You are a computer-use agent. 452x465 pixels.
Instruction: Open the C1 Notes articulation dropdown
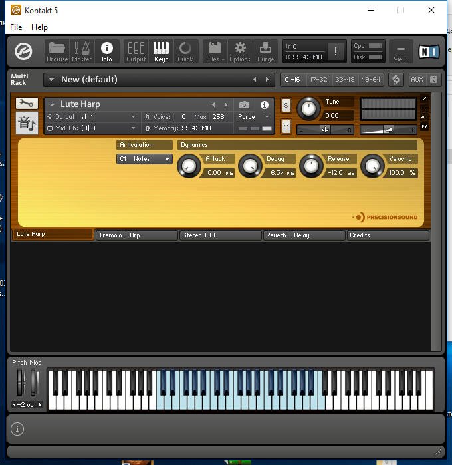pyautogui.click(x=144, y=159)
